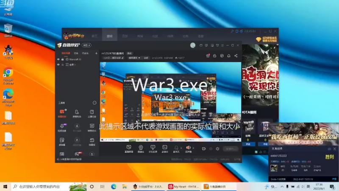Add the 摄像头 camera source
Screen dimensions: 339x191
(x=141, y=149)
